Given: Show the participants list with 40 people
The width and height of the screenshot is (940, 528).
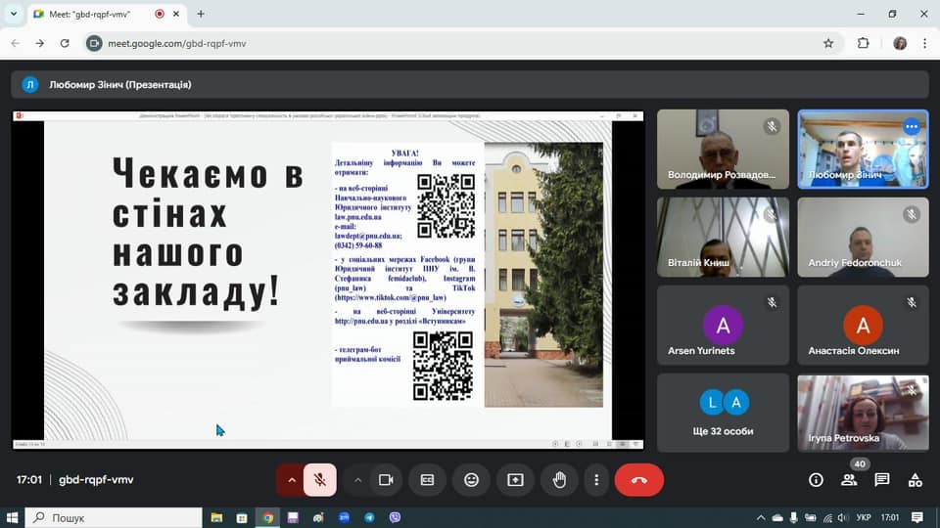Looking at the screenshot, I should click(849, 480).
